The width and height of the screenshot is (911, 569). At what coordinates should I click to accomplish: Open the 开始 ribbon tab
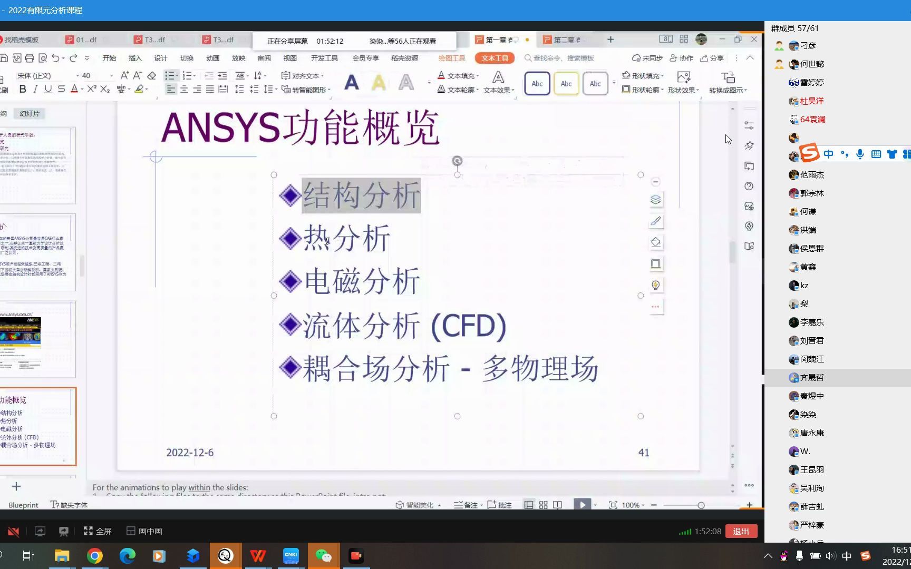(109, 58)
